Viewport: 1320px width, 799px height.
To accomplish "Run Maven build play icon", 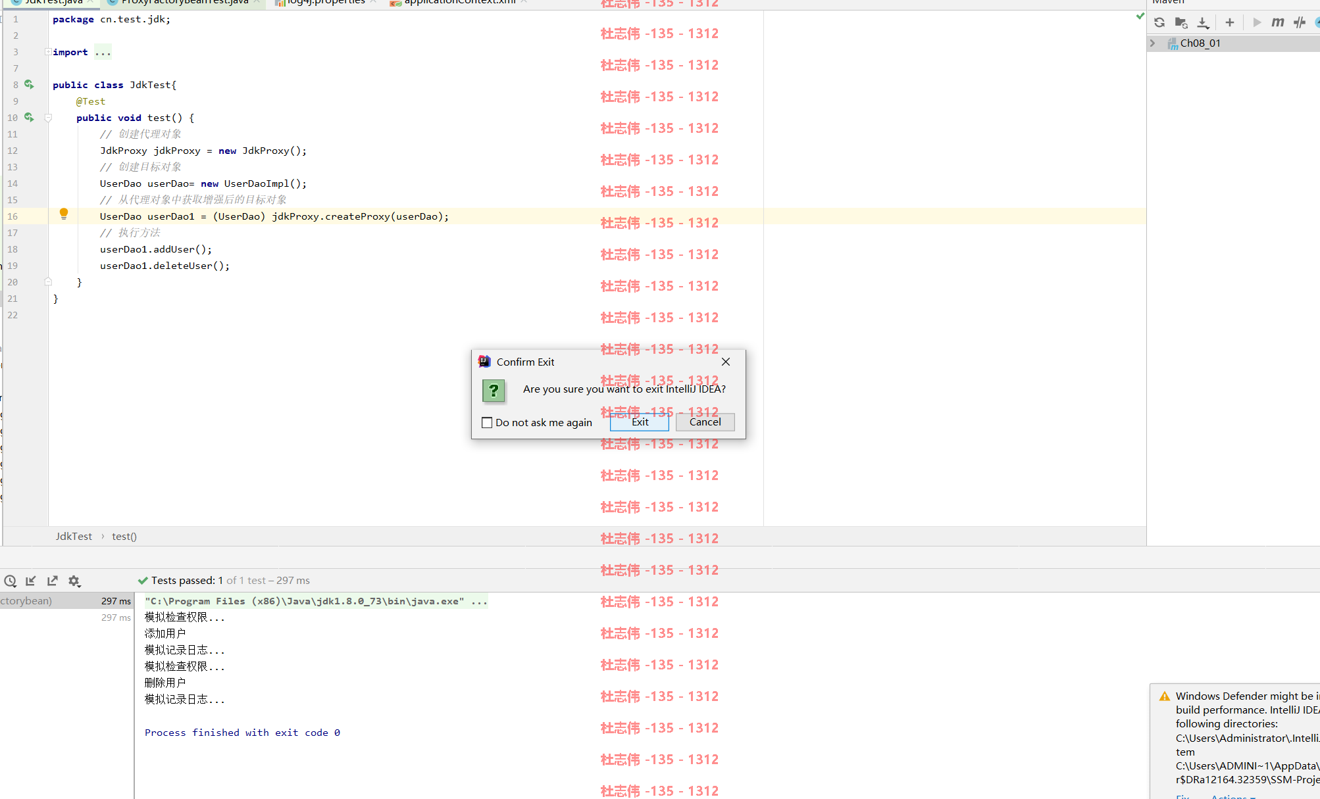I will pyautogui.click(x=1257, y=22).
